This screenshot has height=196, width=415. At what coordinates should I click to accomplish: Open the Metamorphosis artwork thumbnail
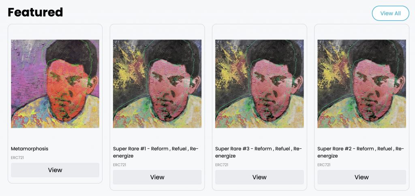[55, 84]
